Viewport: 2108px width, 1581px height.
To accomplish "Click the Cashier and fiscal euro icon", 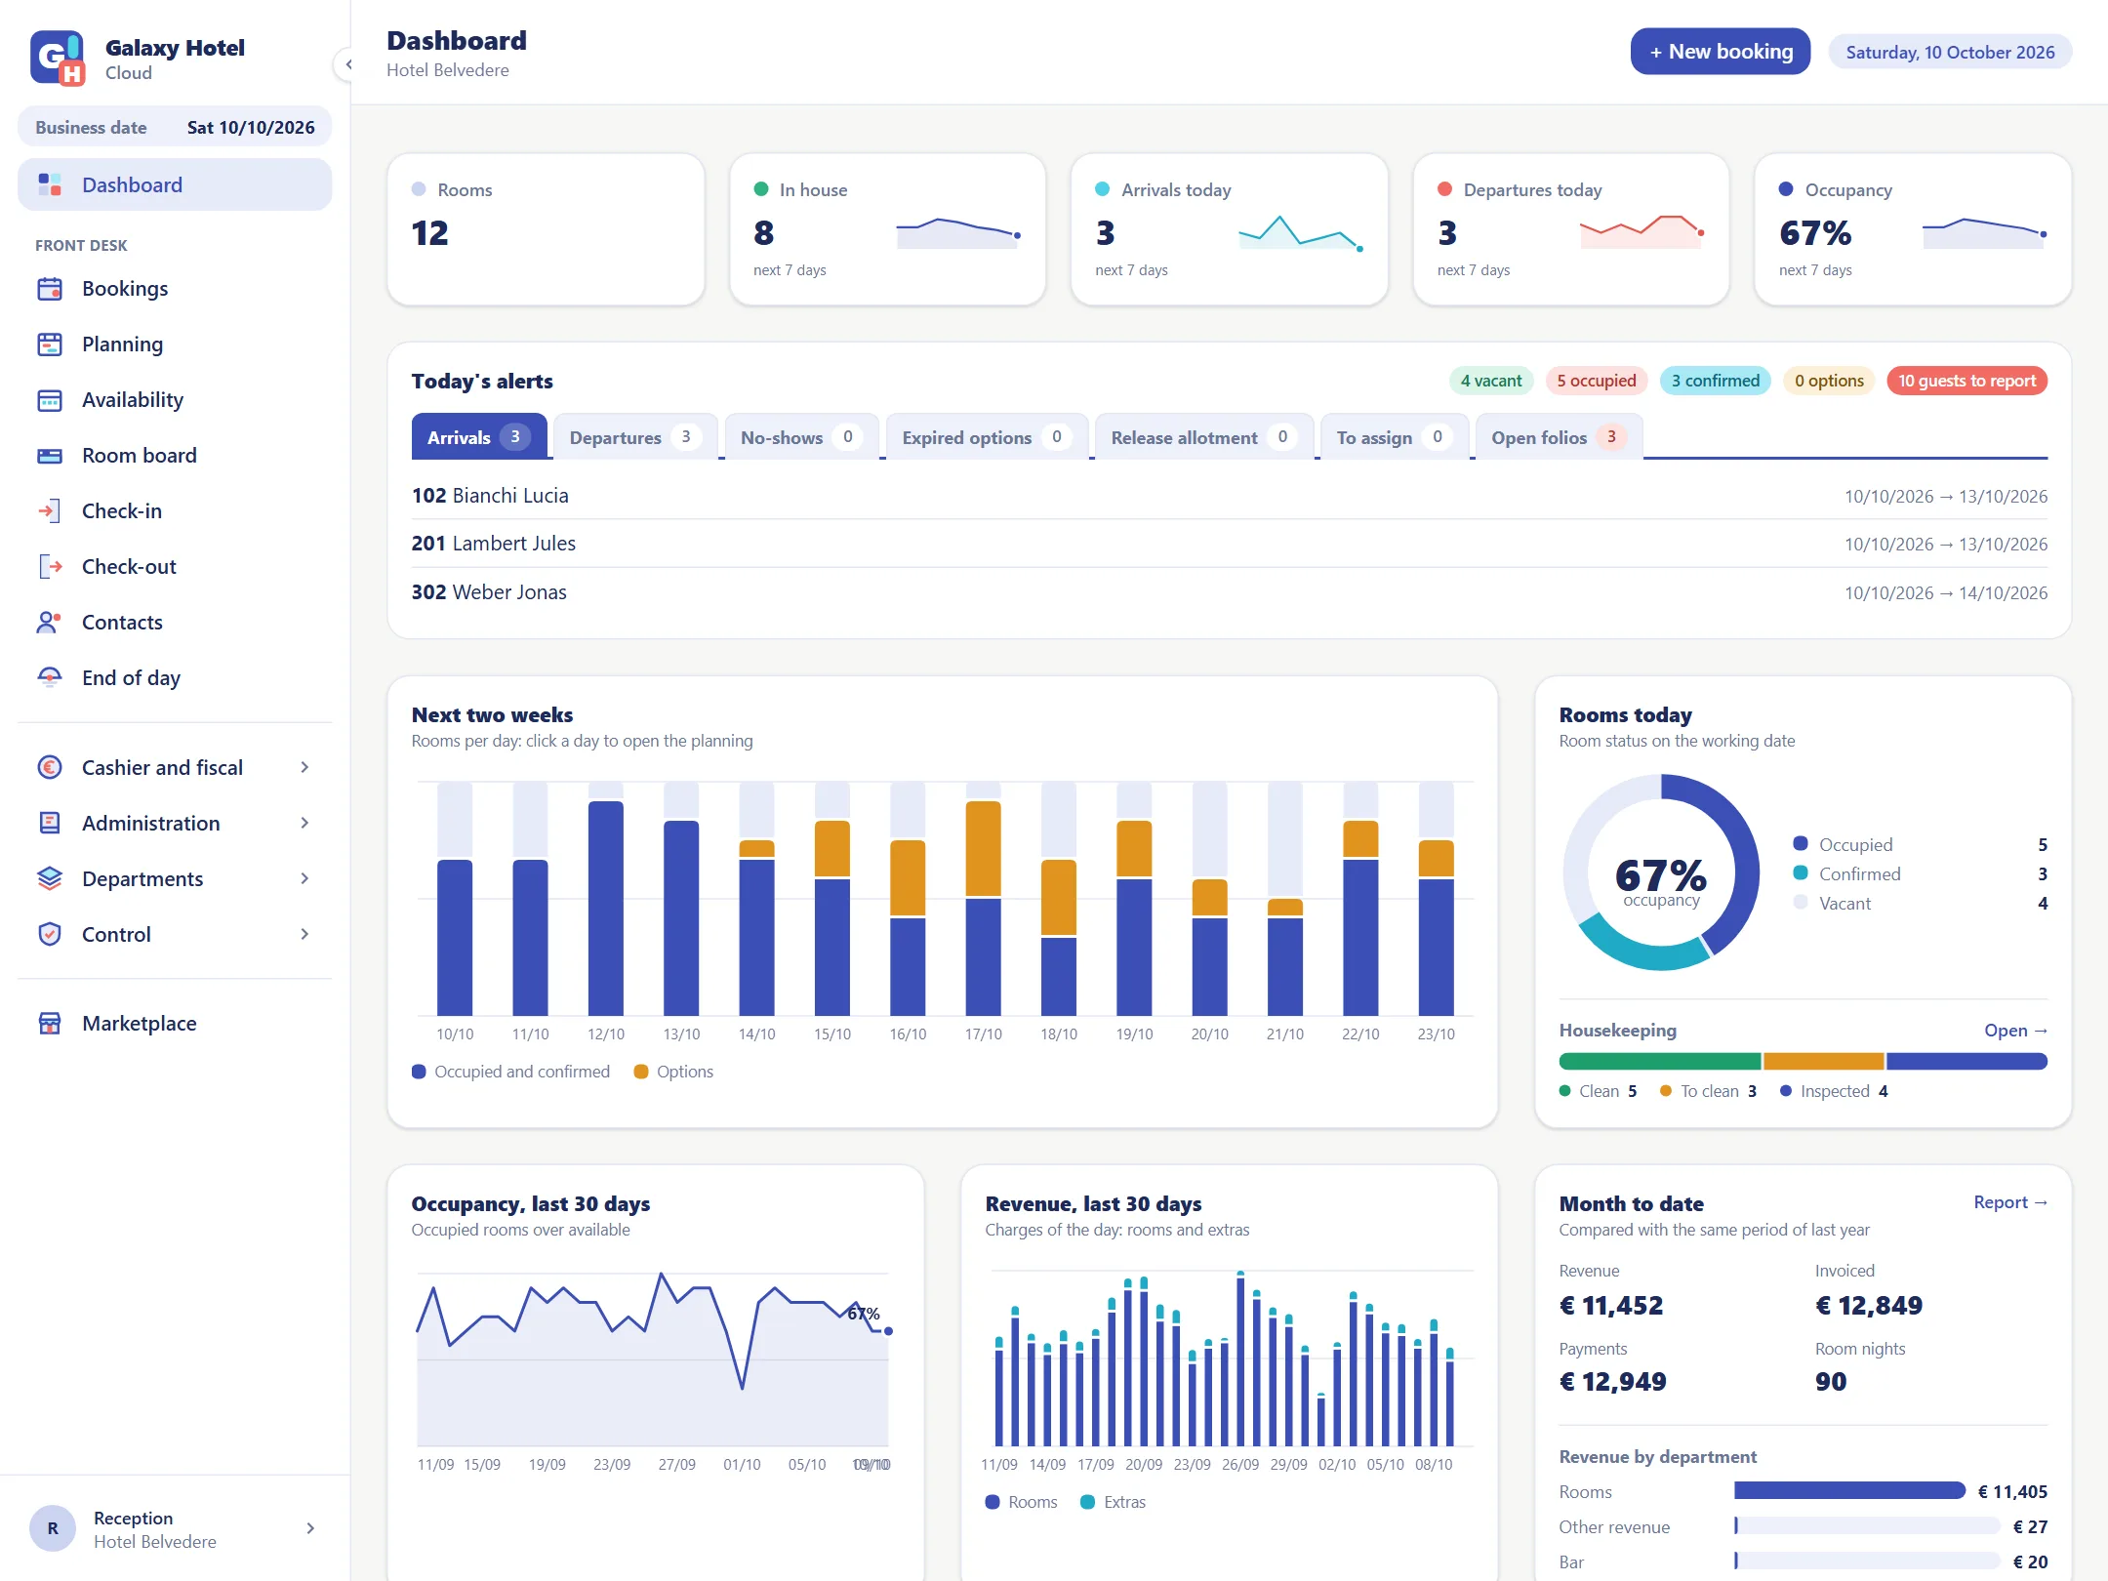I will point(50,768).
